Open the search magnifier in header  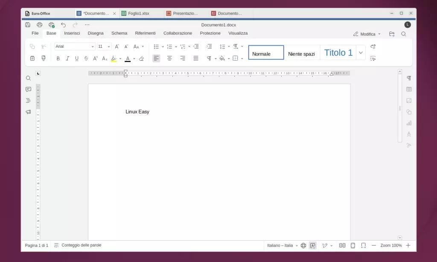(x=404, y=34)
